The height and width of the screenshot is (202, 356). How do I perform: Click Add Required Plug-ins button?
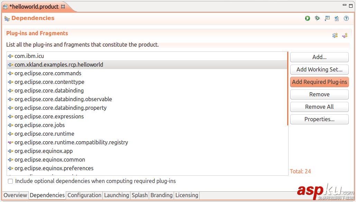319,82
